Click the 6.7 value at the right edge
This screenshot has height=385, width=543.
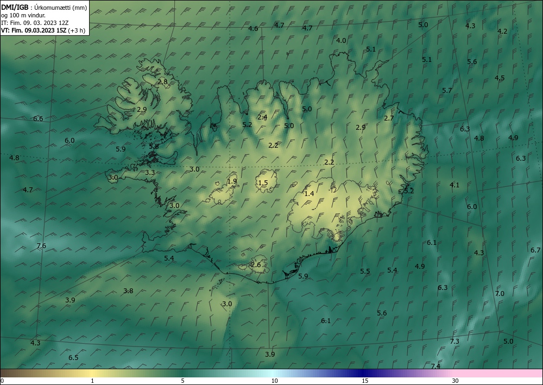tap(535, 250)
